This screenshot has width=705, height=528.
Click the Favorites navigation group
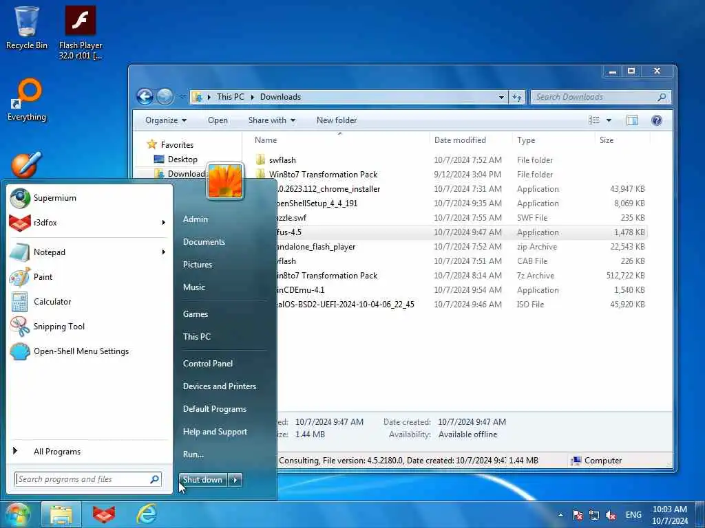click(177, 144)
